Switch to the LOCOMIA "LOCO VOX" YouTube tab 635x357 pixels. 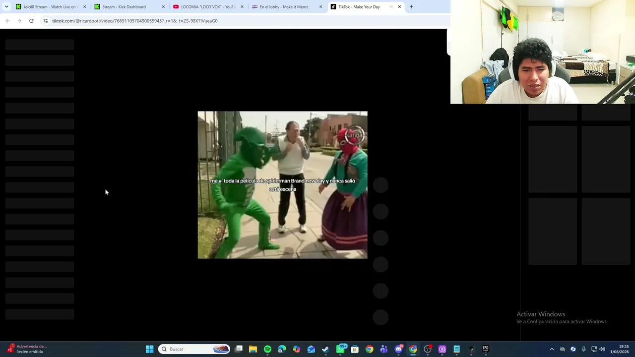point(207,7)
